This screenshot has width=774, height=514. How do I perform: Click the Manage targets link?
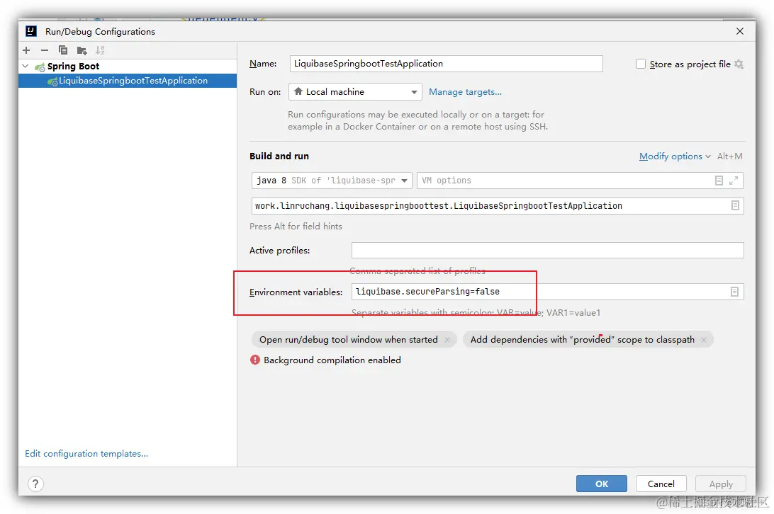pos(465,92)
